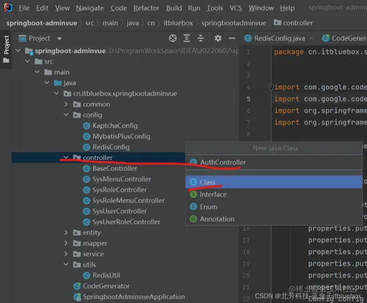
Task: Click Select Opened File crosshair icon
Action: [x=173, y=38]
